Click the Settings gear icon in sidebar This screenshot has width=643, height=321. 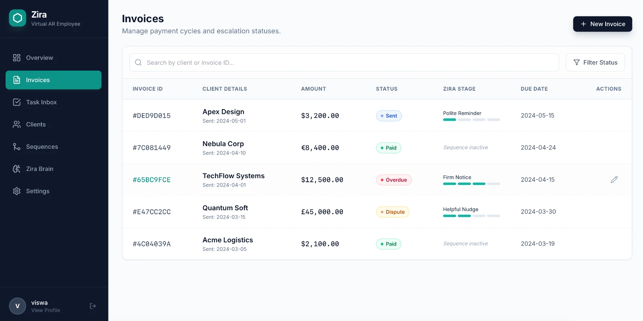point(16,191)
